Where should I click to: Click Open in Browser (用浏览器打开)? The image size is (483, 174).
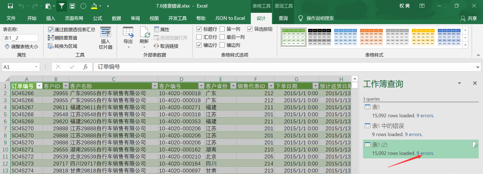[171, 38]
